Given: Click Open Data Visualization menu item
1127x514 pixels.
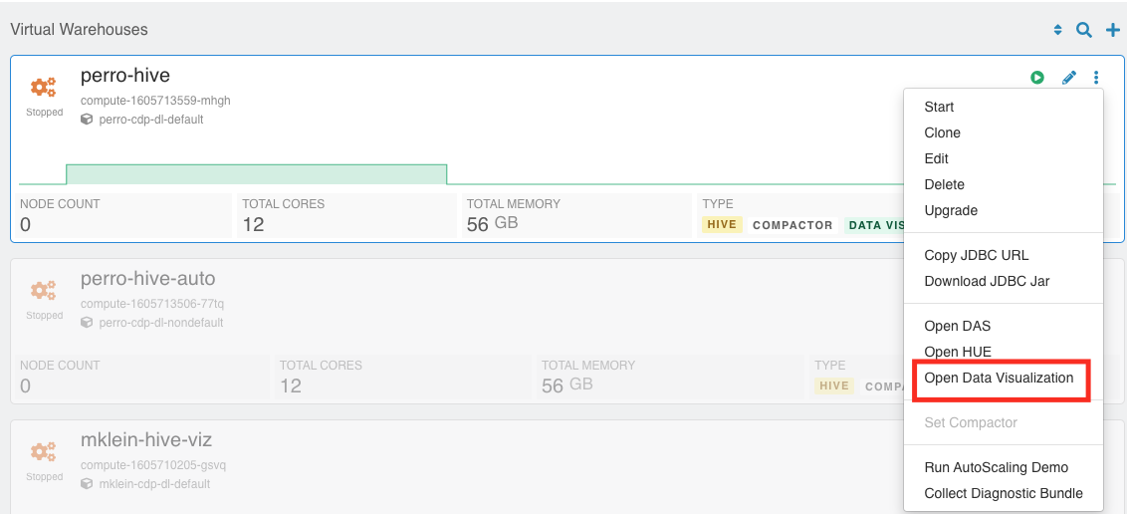Looking at the screenshot, I should (999, 378).
